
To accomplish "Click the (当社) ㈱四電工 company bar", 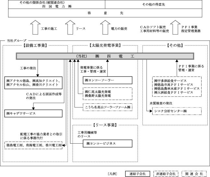I will (x=105, y=56).
